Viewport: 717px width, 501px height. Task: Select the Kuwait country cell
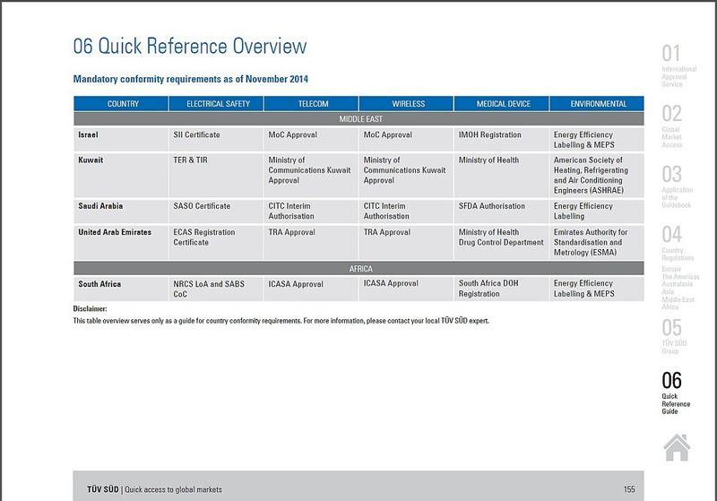pos(121,175)
